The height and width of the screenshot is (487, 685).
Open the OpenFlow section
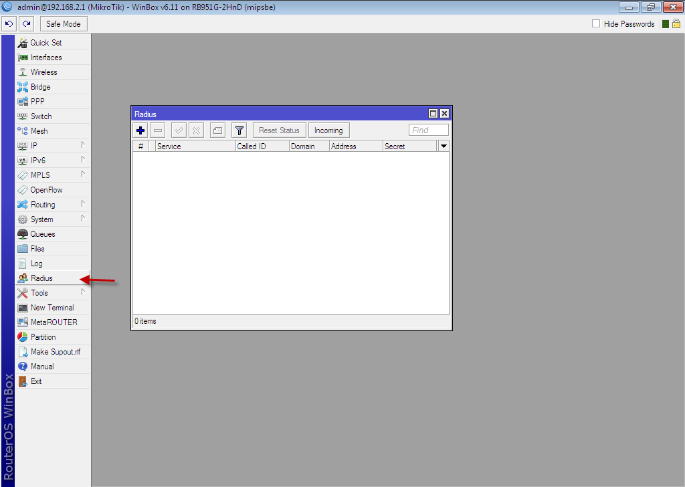click(x=53, y=190)
